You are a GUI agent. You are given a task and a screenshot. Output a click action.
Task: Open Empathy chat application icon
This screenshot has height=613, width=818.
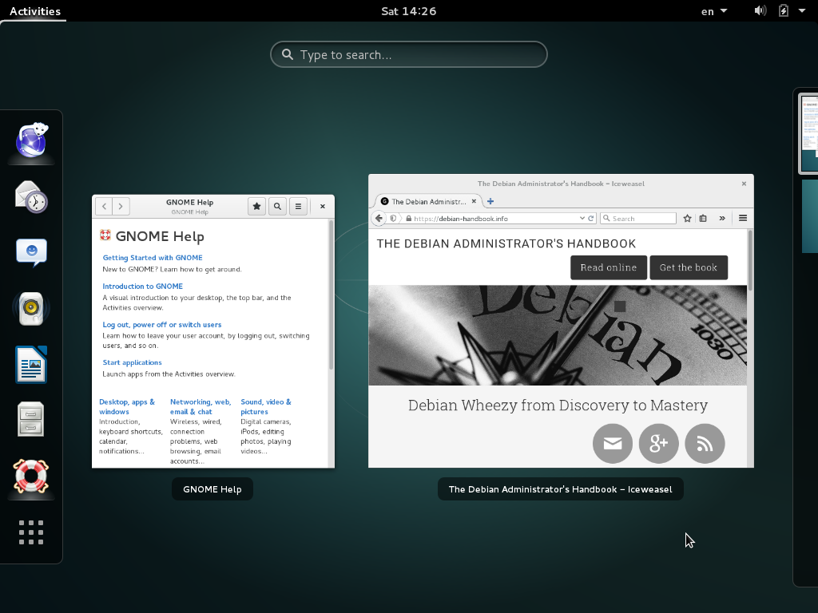click(32, 252)
